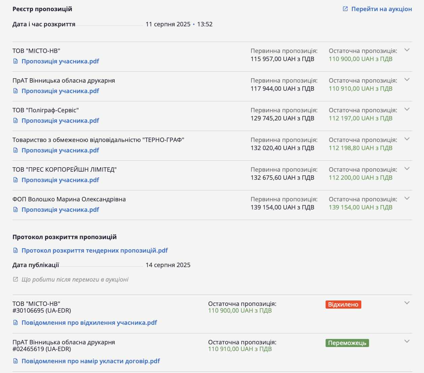This screenshot has width=424, height=373.
Task: Open Протокол розкриття тендерних пропозицій.pdf
Action: pos(94,251)
